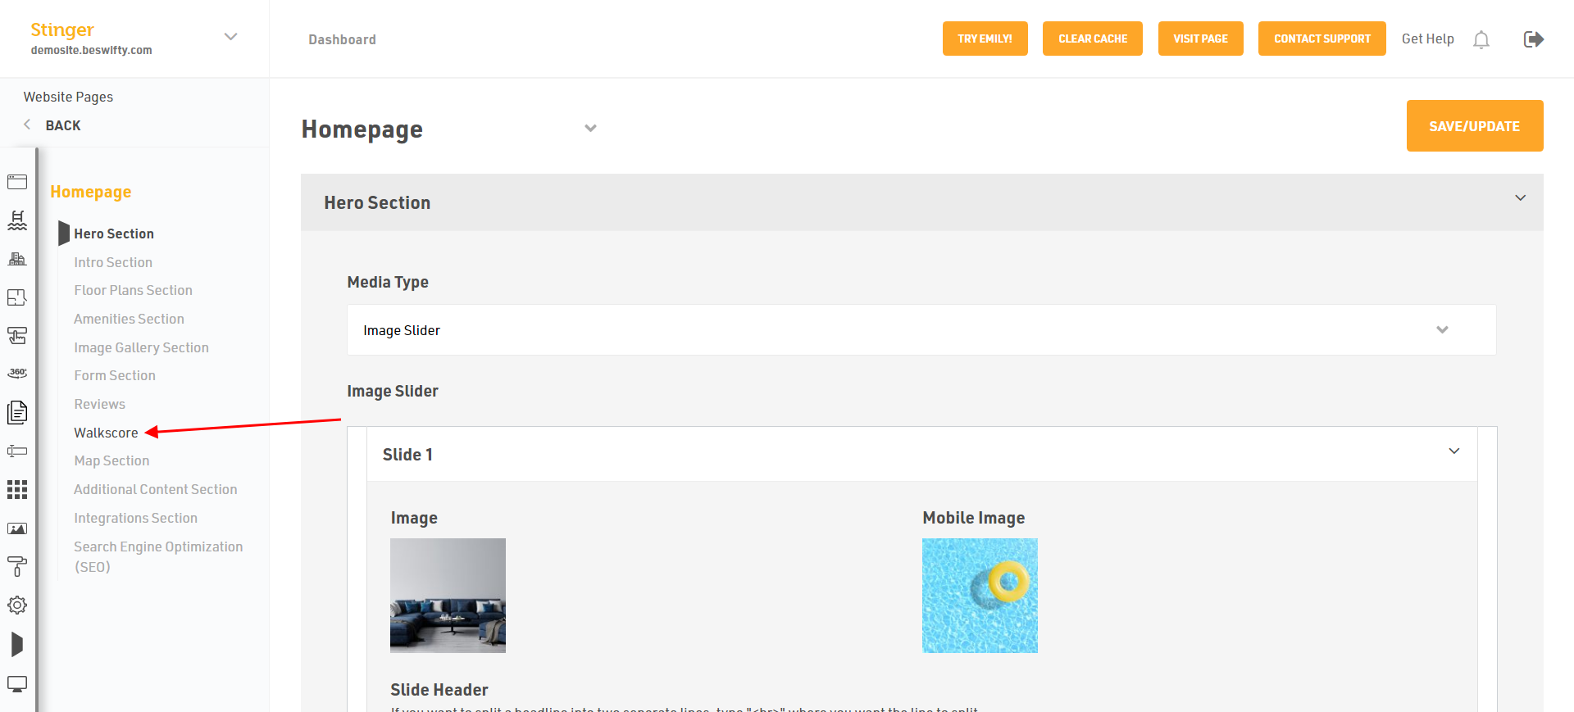Go to Walkscore section in sidebar
1574x712 pixels.
[106, 433]
